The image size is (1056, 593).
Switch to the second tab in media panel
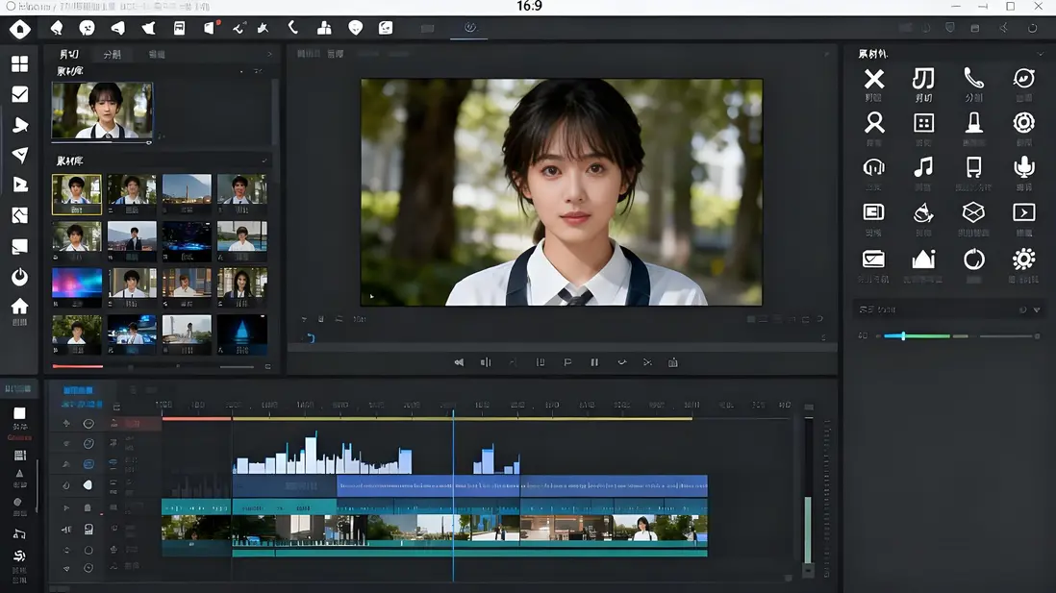pos(113,55)
